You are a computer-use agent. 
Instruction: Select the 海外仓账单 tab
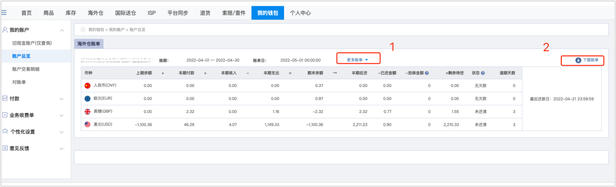coord(89,43)
